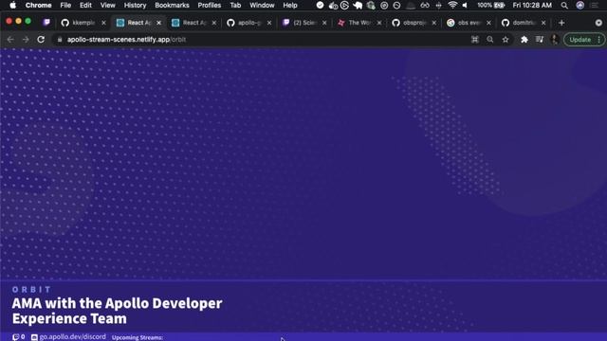Click the elephant menu bar icon
This screenshot has height=341, width=607.
coord(358,5)
